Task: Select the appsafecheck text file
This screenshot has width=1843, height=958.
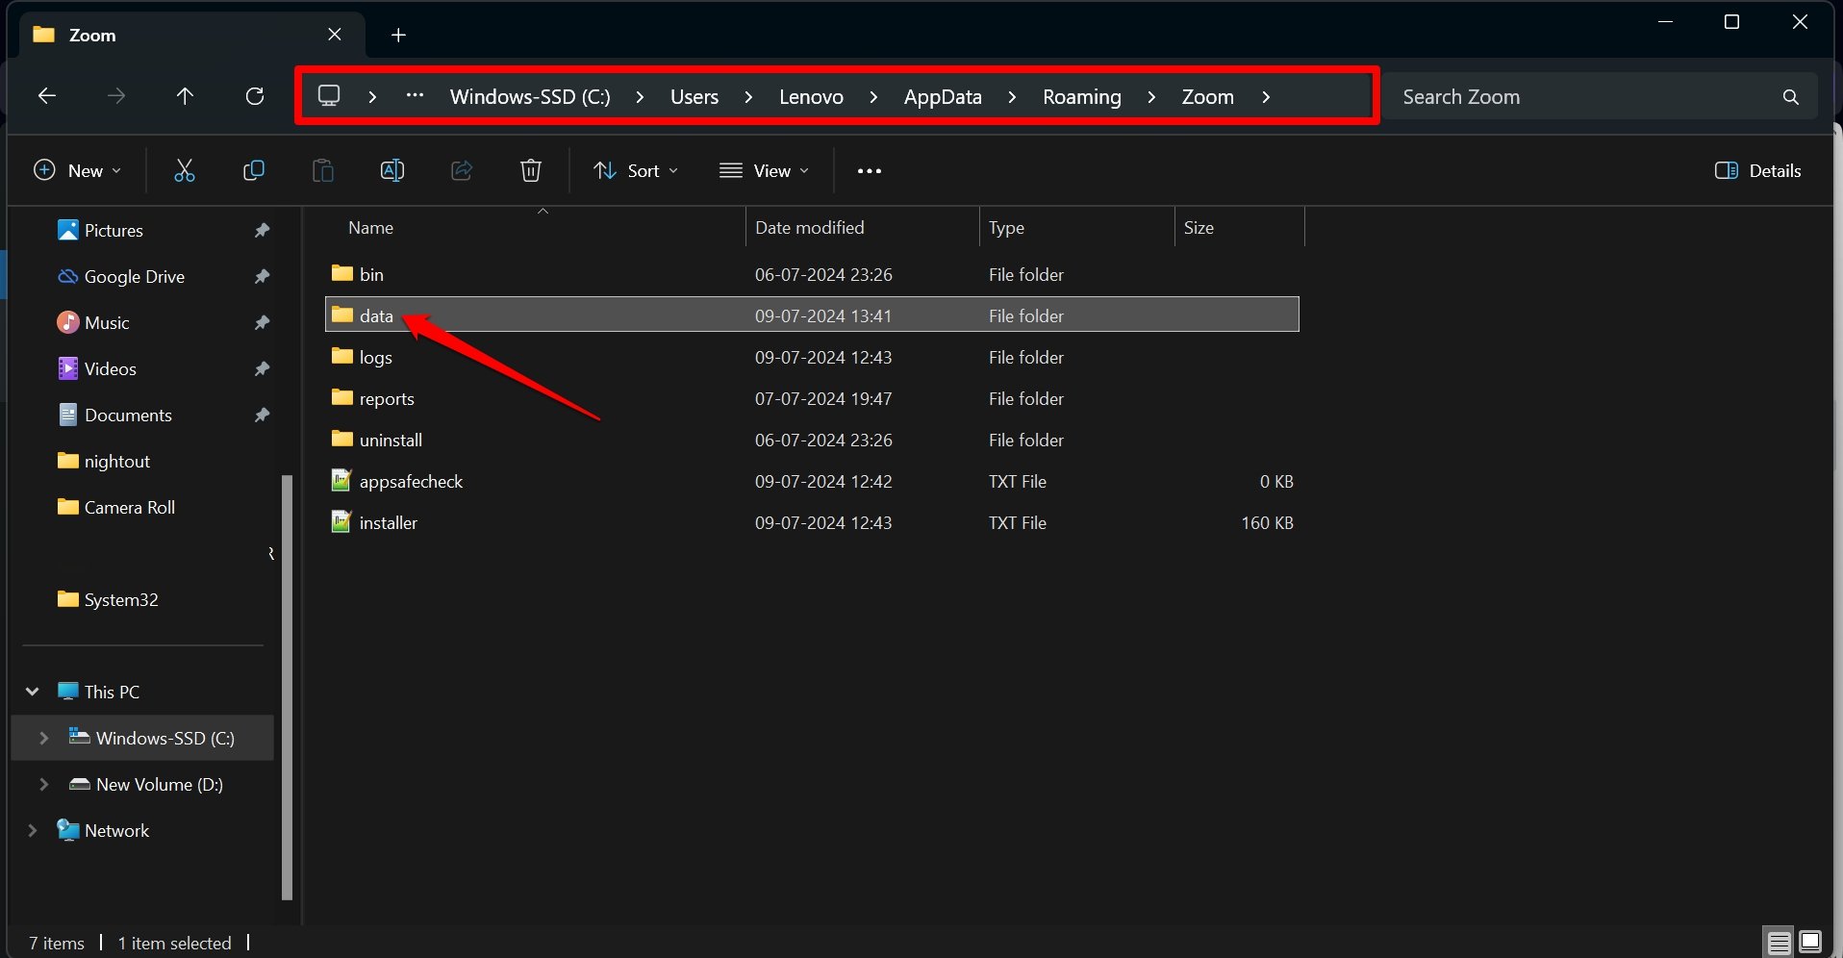Action: tap(812, 481)
